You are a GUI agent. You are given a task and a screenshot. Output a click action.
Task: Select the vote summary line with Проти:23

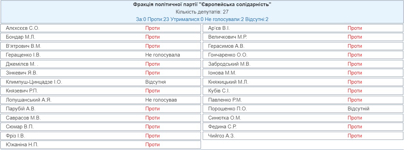coord(202,19)
